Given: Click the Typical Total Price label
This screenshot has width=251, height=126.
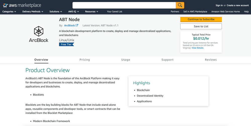Looking at the screenshot, I should tap(201, 35).
